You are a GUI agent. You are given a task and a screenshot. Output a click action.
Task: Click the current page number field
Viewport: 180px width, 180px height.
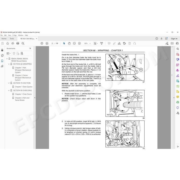pyautogui.click(x=52, y=43)
